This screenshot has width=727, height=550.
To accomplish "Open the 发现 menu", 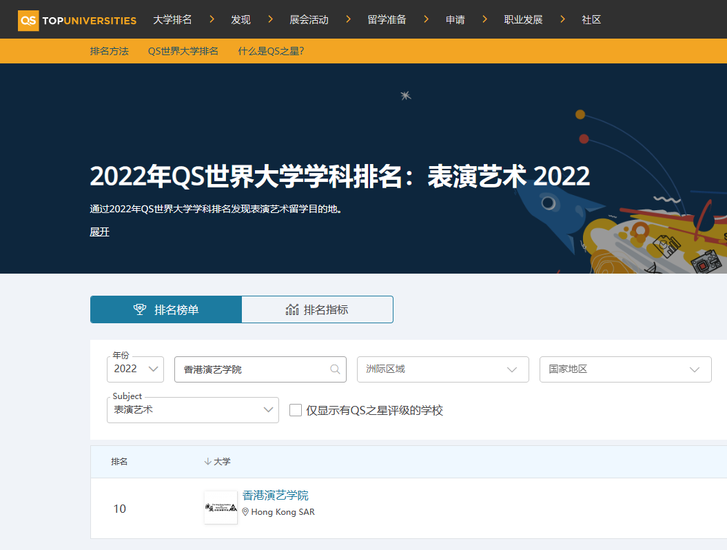I will (240, 19).
